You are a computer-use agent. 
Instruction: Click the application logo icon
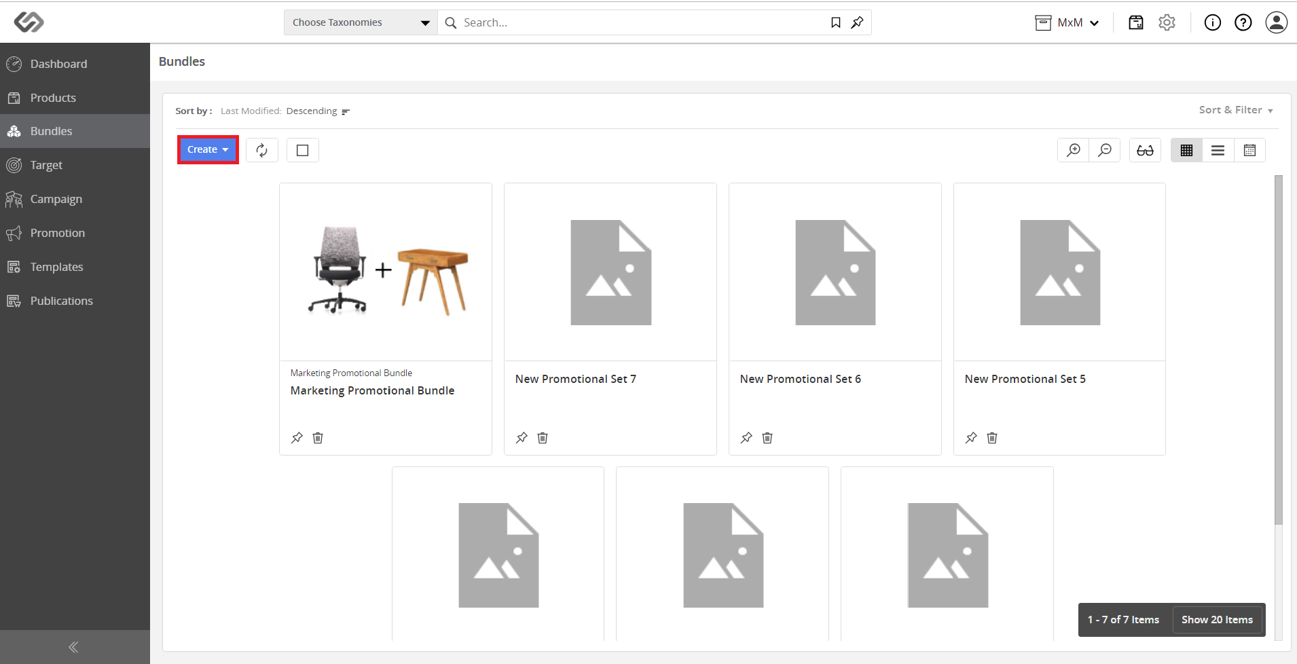(29, 22)
